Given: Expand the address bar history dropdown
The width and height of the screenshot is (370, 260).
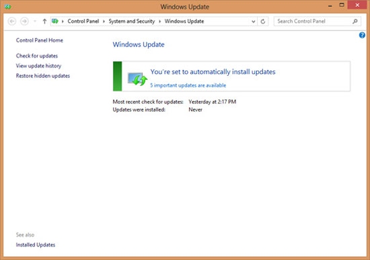Looking at the screenshot, I should point(253,21).
